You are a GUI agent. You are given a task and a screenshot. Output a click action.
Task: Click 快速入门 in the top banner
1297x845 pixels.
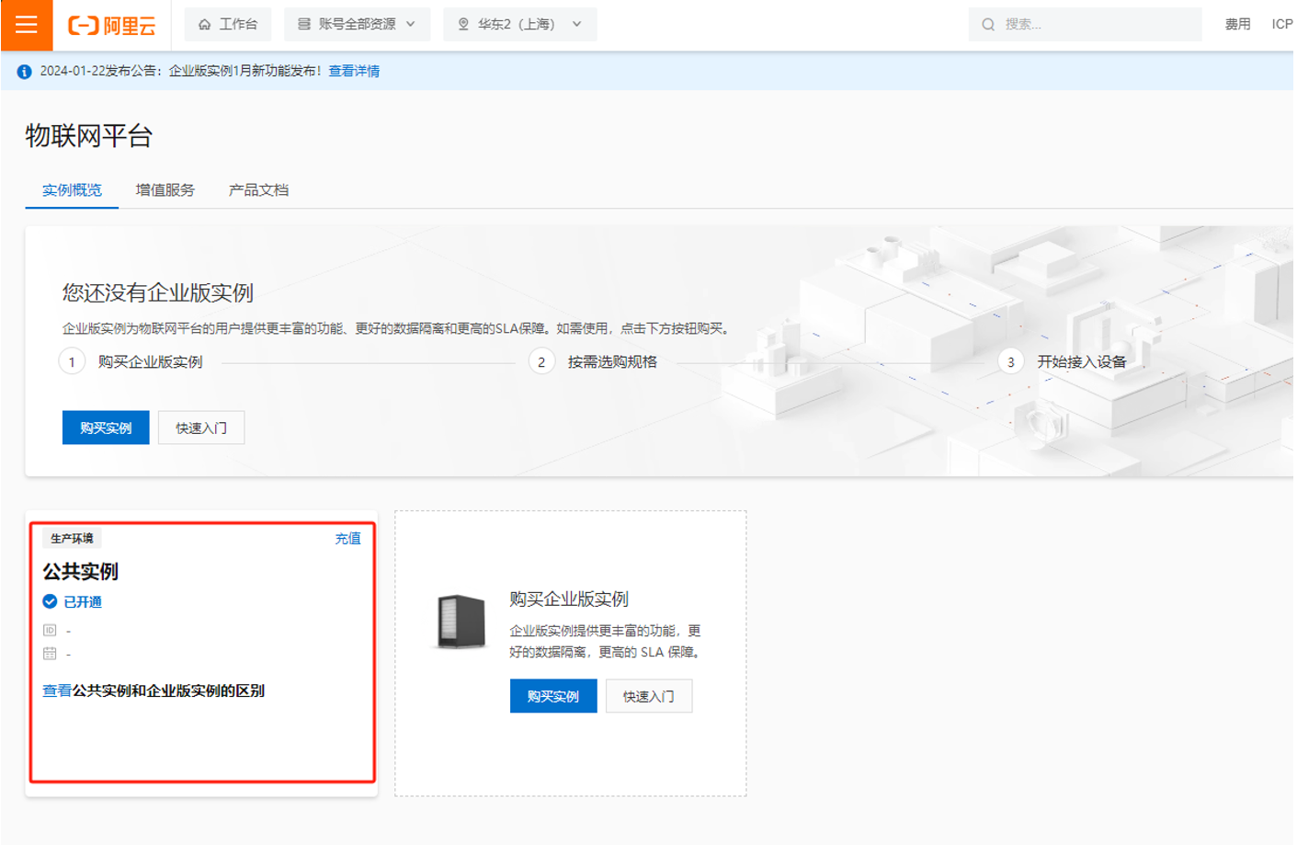[x=201, y=428]
